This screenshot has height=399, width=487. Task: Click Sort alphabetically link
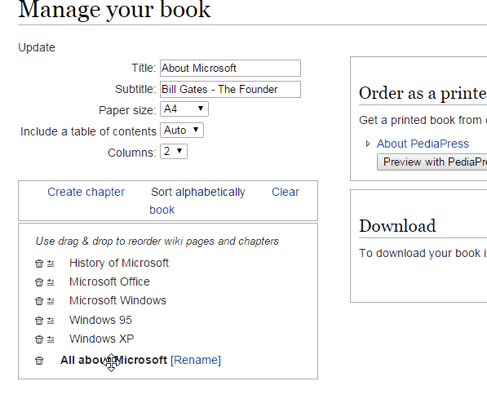coord(198,192)
